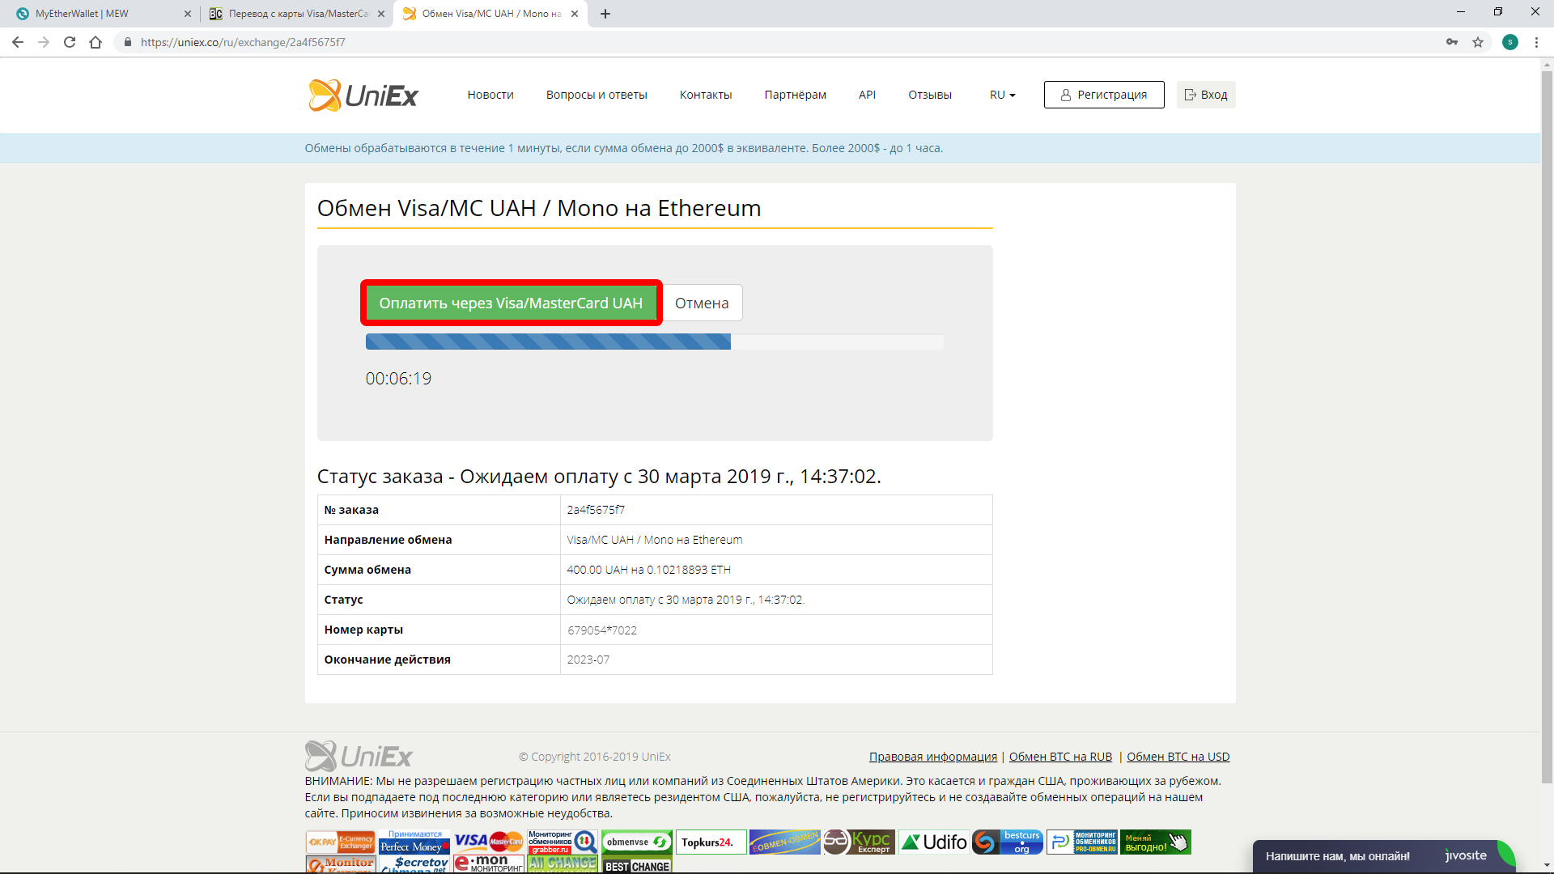Click the 00:06:19 countdown timer
The height and width of the screenshot is (874, 1554).
click(398, 379)
